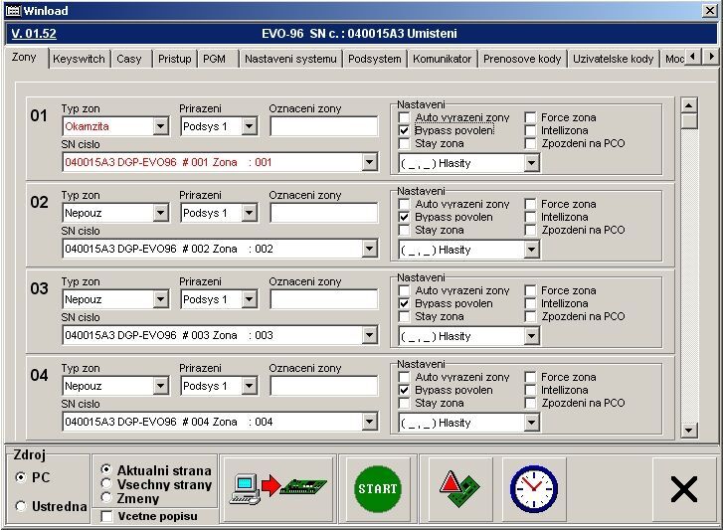The width and height of the screenshot is (723, 530).
Task: Click the scroll down arrow of the zone list
Action: [689, 431]
